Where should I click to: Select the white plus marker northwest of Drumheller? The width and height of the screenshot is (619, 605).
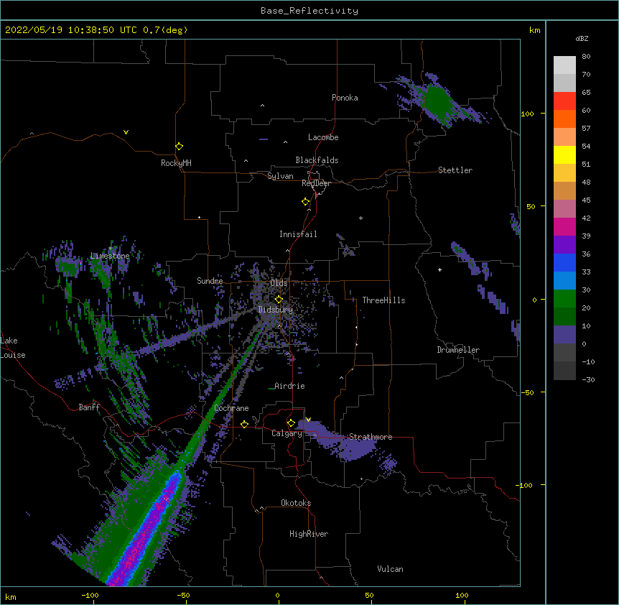click(x=439, y=269)
